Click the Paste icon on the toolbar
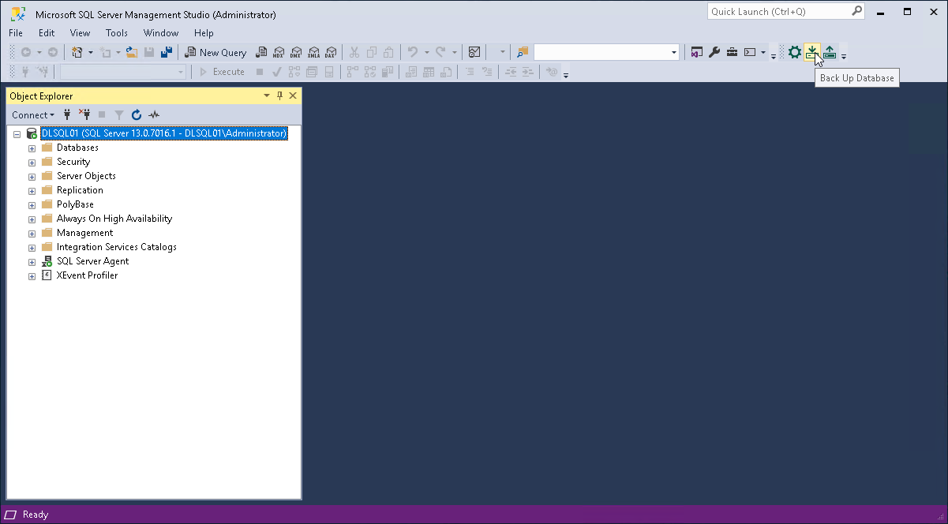This screenshot has width=948, height=524. point(388,52)
